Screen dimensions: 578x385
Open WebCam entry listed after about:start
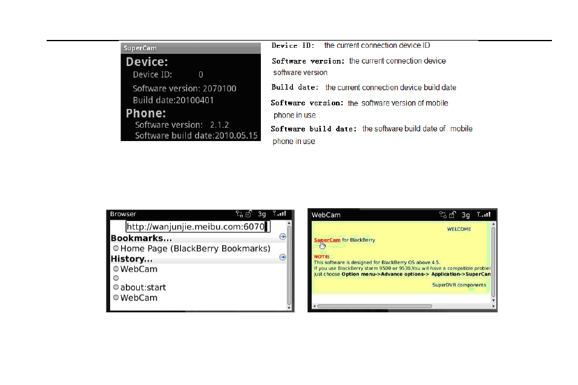(139, 298)
